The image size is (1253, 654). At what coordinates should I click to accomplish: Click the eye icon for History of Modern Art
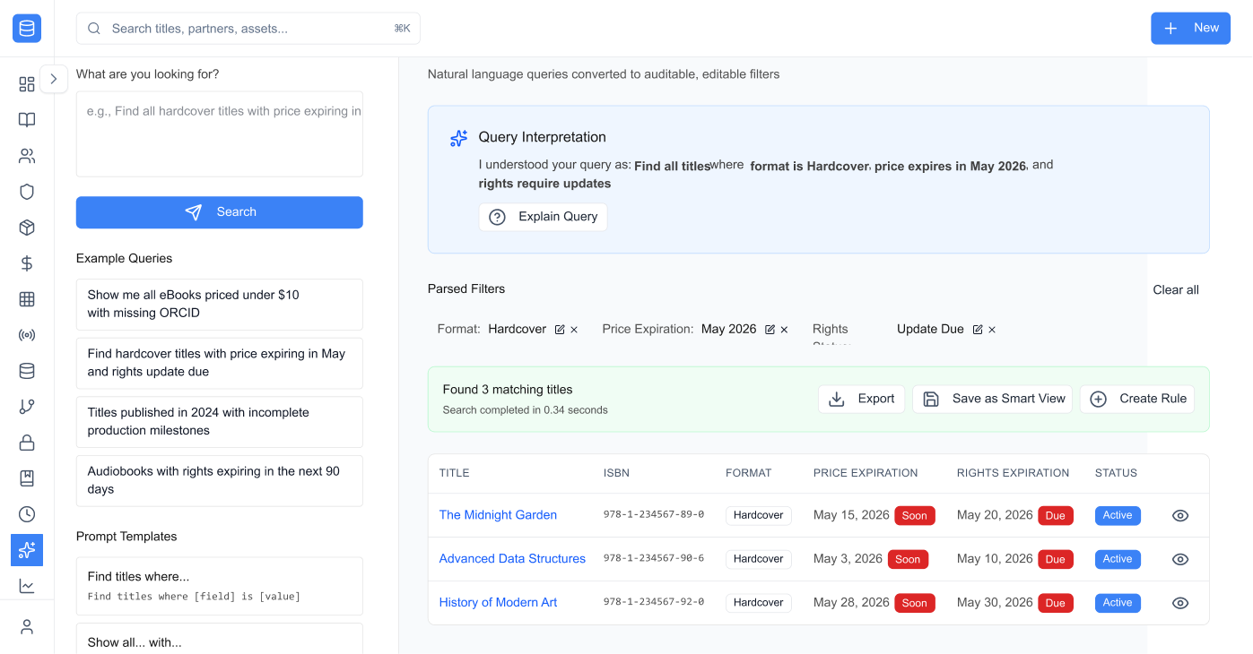(1179, 602)
